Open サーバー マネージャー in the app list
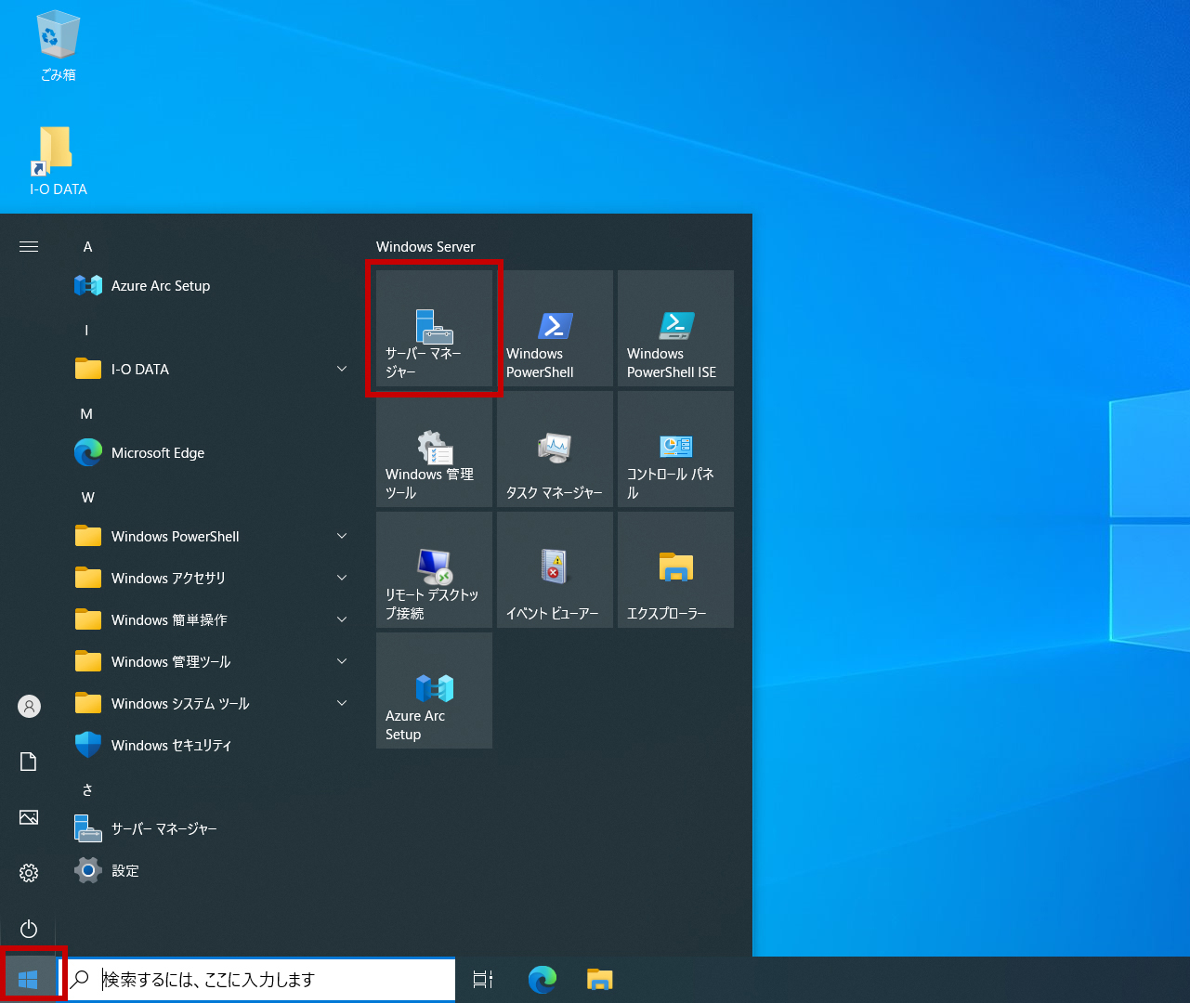 pos(214,828)
